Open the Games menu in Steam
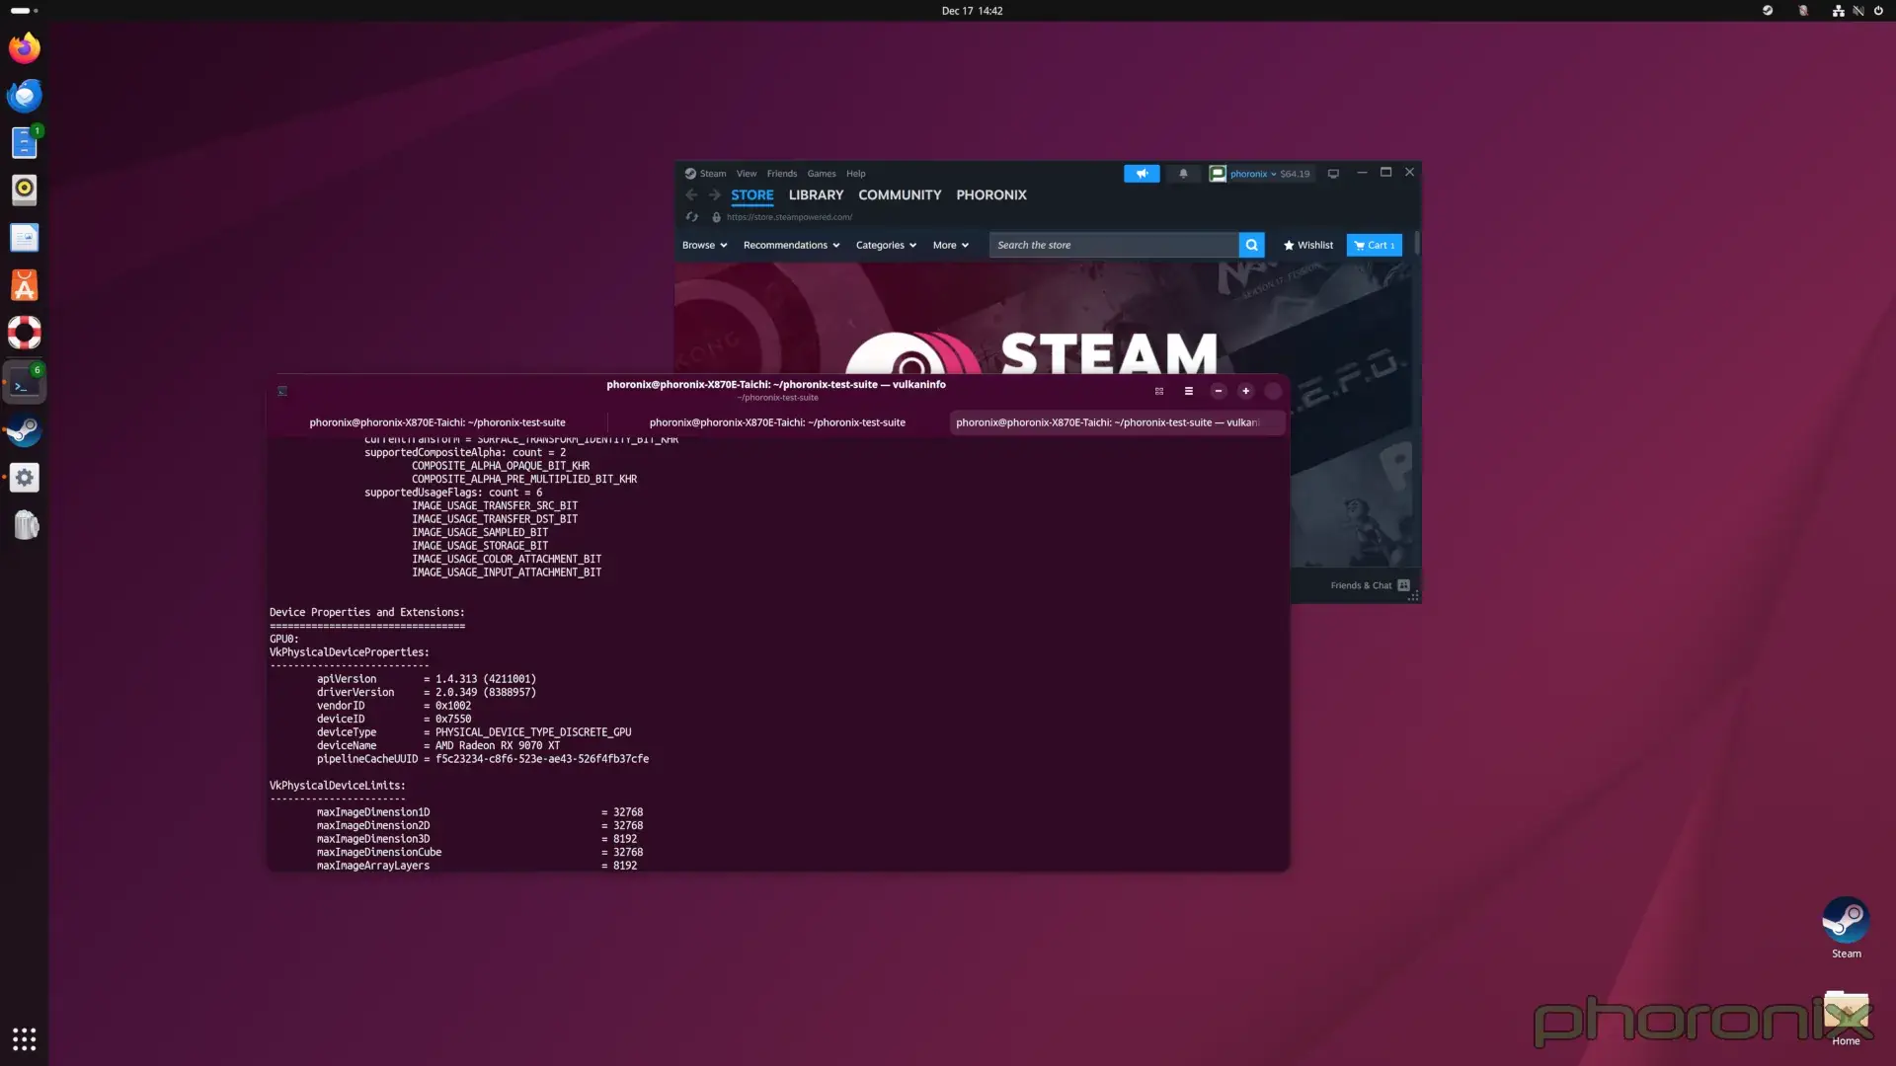 pos(822,174)
